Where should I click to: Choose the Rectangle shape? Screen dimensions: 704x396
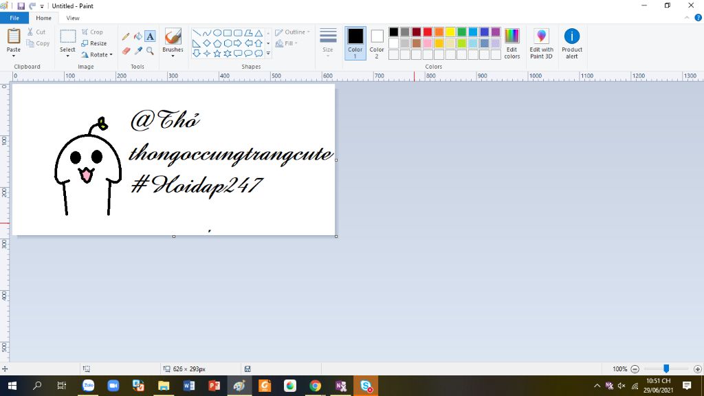[x=228, y=33]
